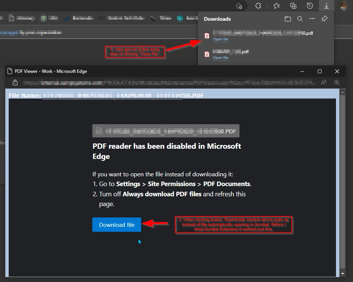
Task: Click the Read aloud icon in address bar
Action: 323,83
